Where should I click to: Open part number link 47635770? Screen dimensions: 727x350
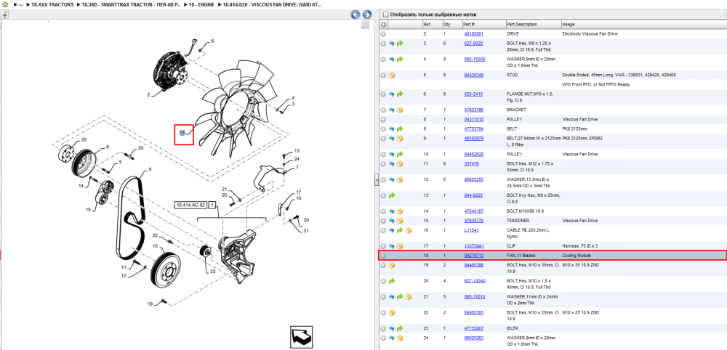click(x=474, y=221)
